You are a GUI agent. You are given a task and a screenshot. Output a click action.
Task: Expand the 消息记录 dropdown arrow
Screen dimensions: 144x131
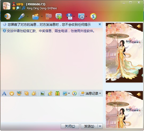coord(100,93)
